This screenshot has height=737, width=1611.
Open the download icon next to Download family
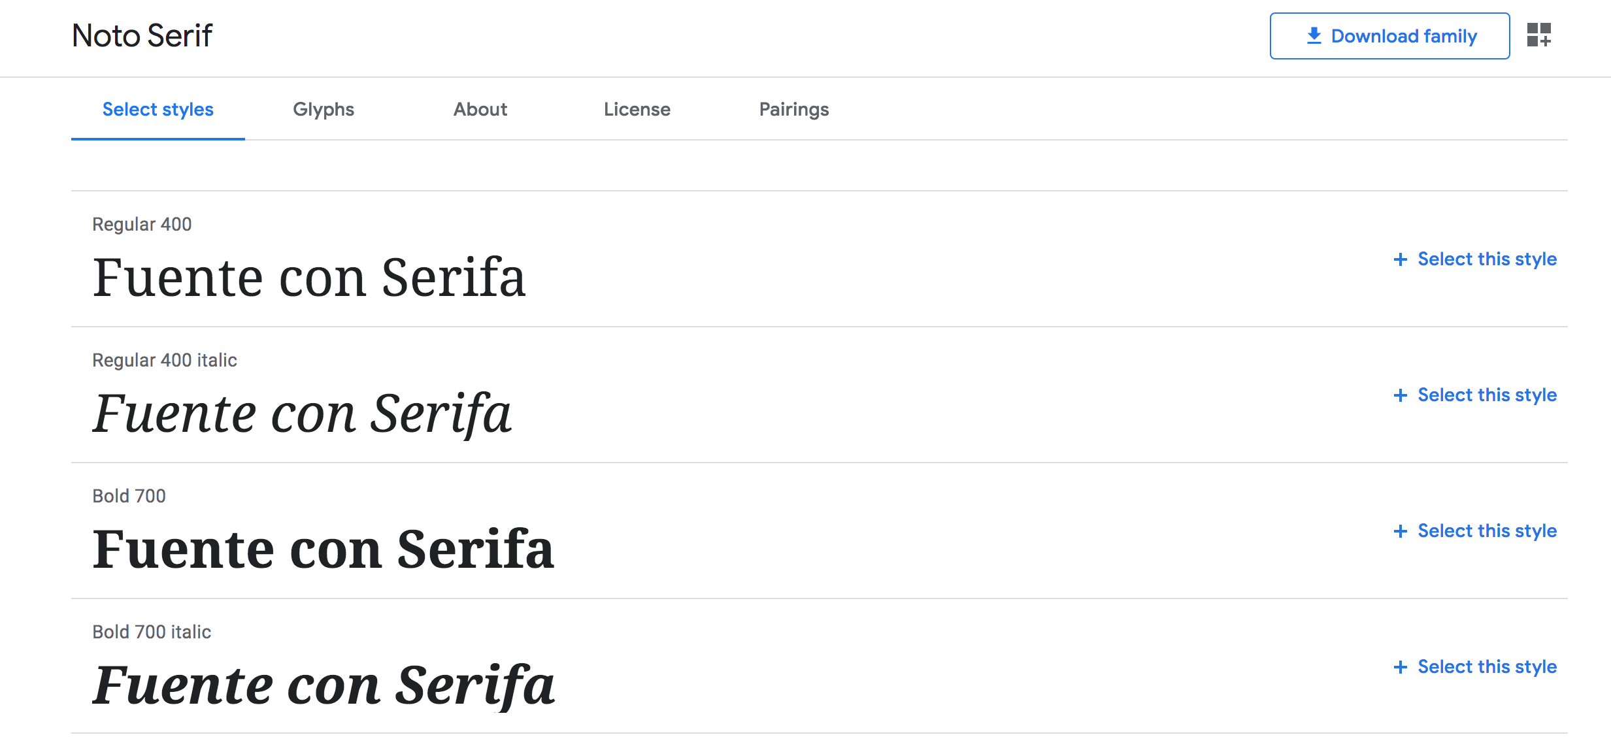point(1314,36)
